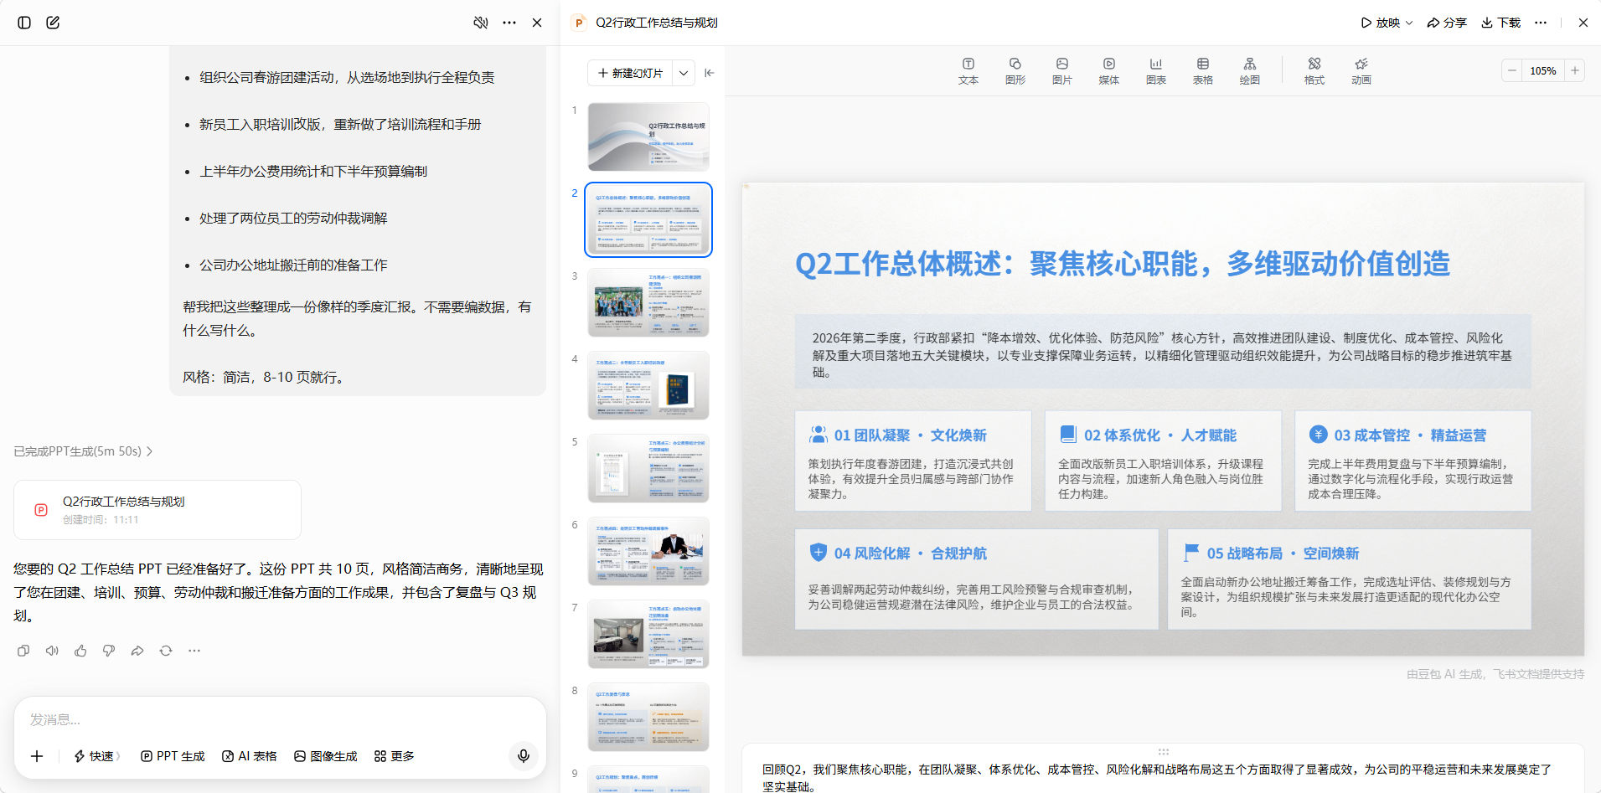
Task: Click the speaker notes text starting 回顾Q2
Action: [1157, 777]
